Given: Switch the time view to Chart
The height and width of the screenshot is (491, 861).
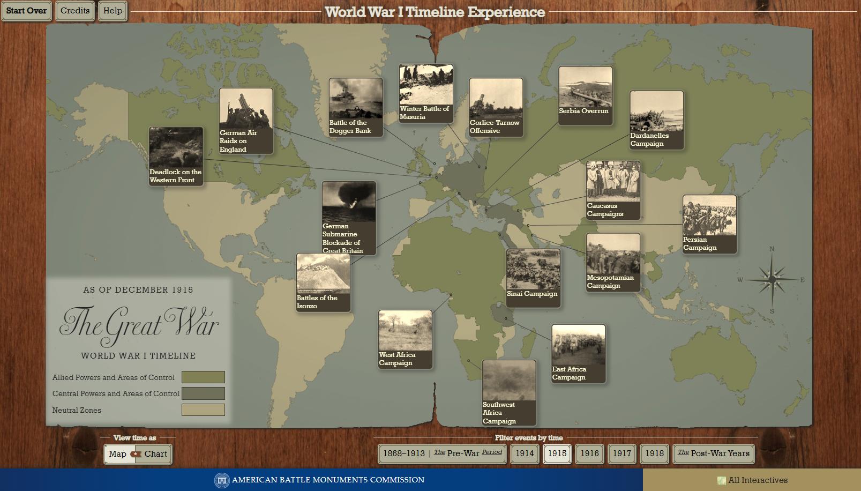Looking at the screenshot, I should point(155,454).
